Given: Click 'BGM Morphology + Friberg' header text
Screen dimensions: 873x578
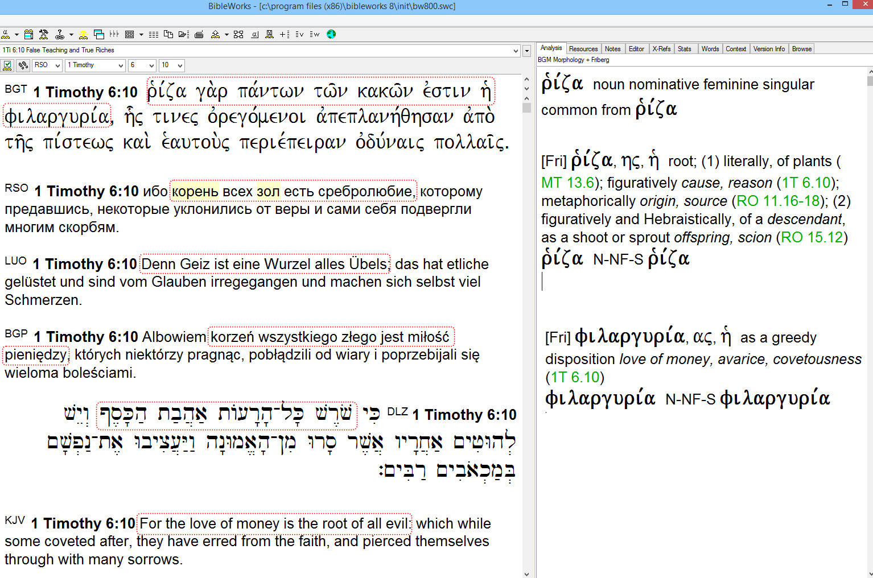Looking at the screenshot, I should coord(573,60).
